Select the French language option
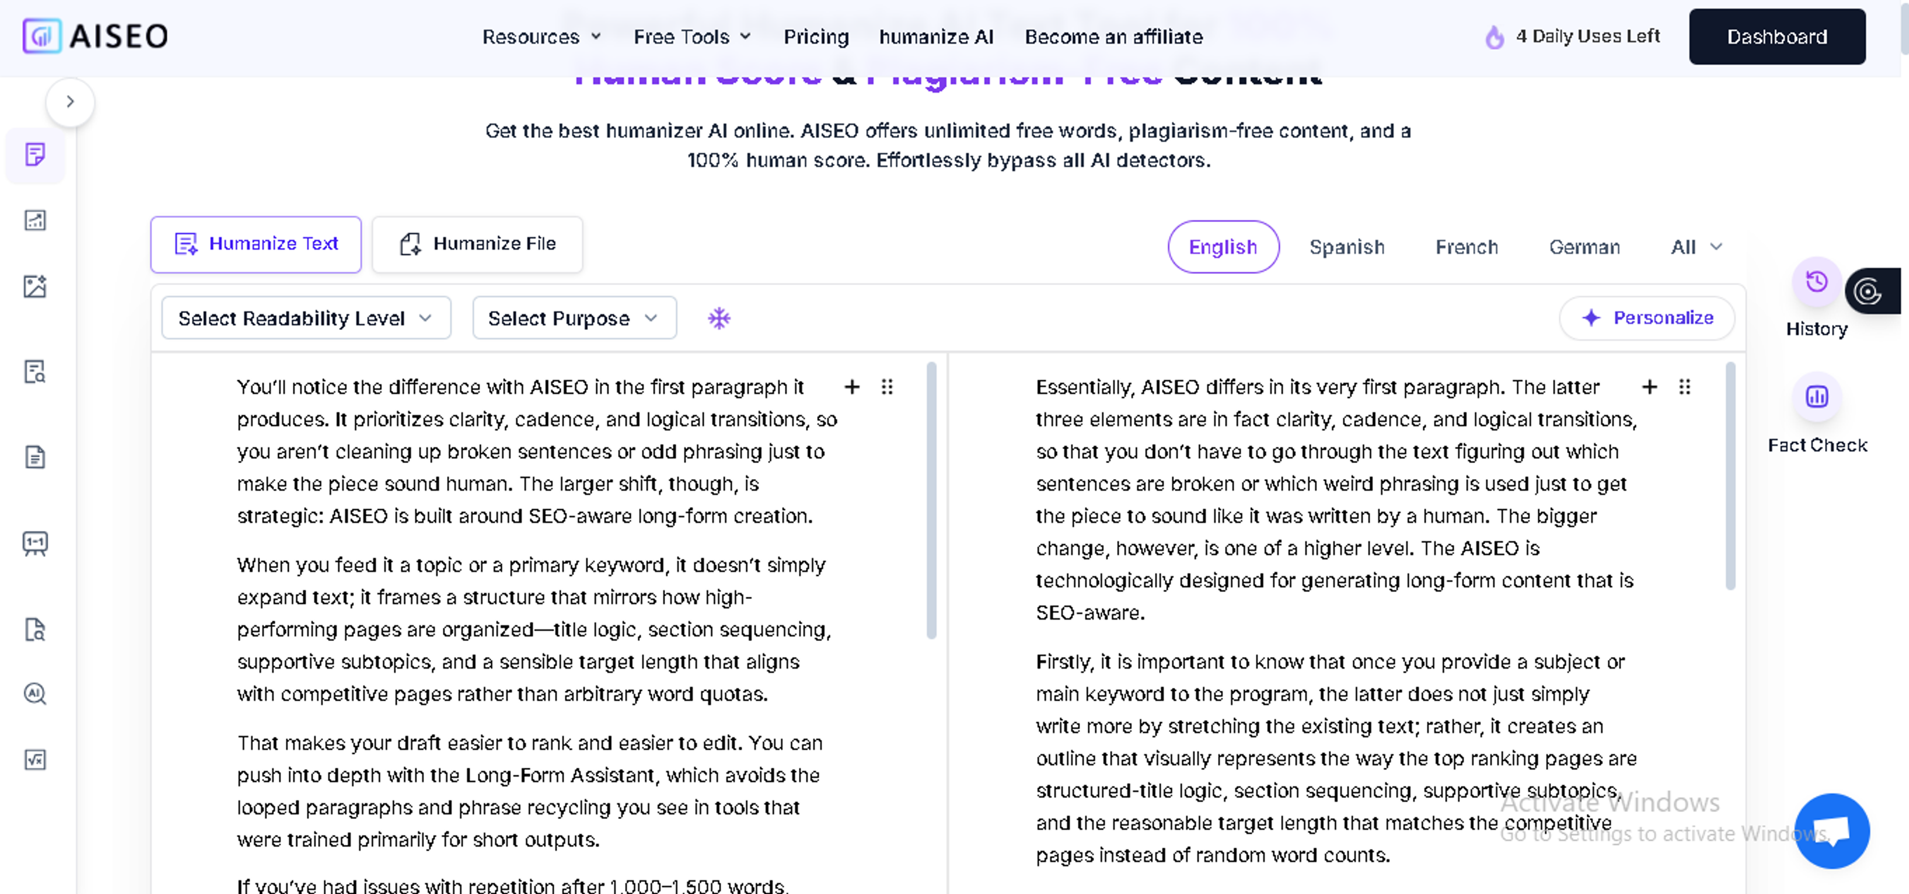Screen dimensions: 1909x894 click(1467, 246)
